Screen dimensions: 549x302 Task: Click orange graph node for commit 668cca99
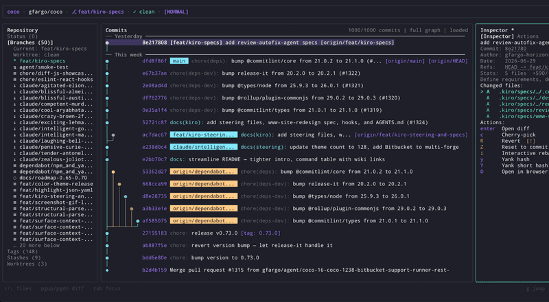pyautogui.click(x=119, y=184)
